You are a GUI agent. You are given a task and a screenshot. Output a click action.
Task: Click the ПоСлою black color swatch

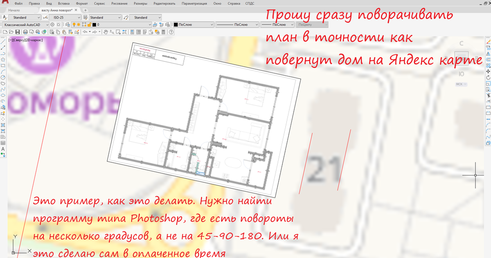[x=176, y=25]
